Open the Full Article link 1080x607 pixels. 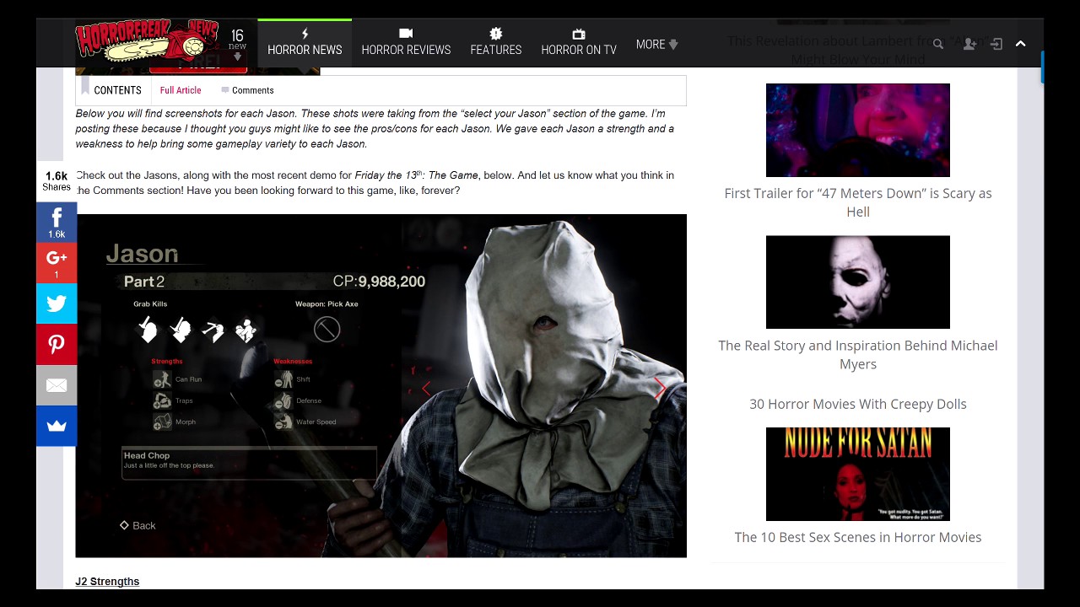point(181,90)
